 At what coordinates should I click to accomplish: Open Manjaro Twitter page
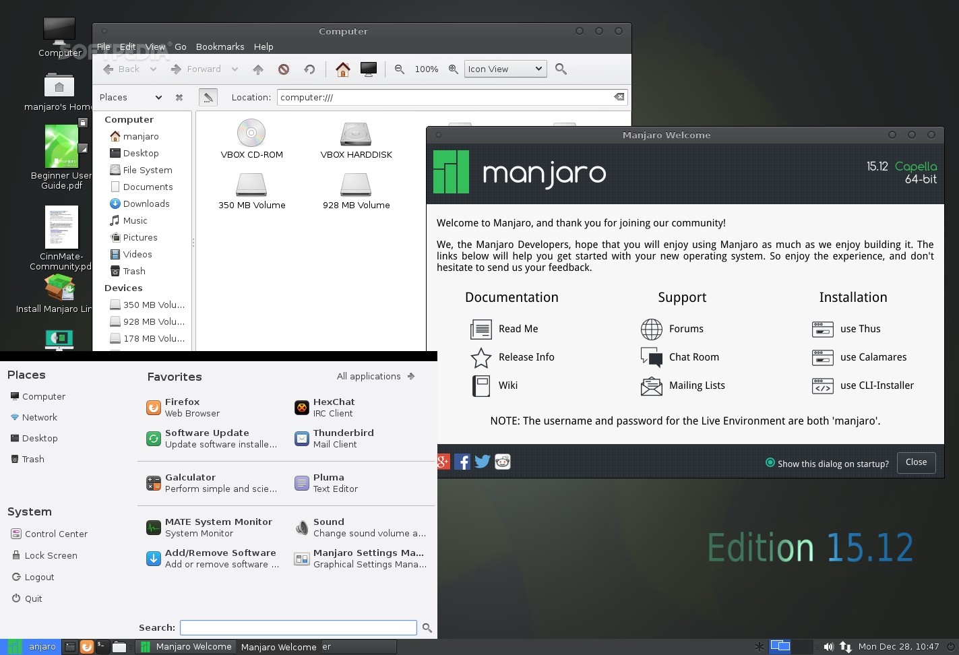483,462
